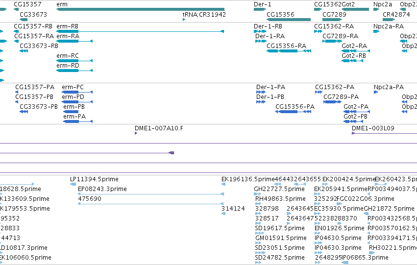
Task: Click the CG7289-PA protein label
Action: coord(341,97)
